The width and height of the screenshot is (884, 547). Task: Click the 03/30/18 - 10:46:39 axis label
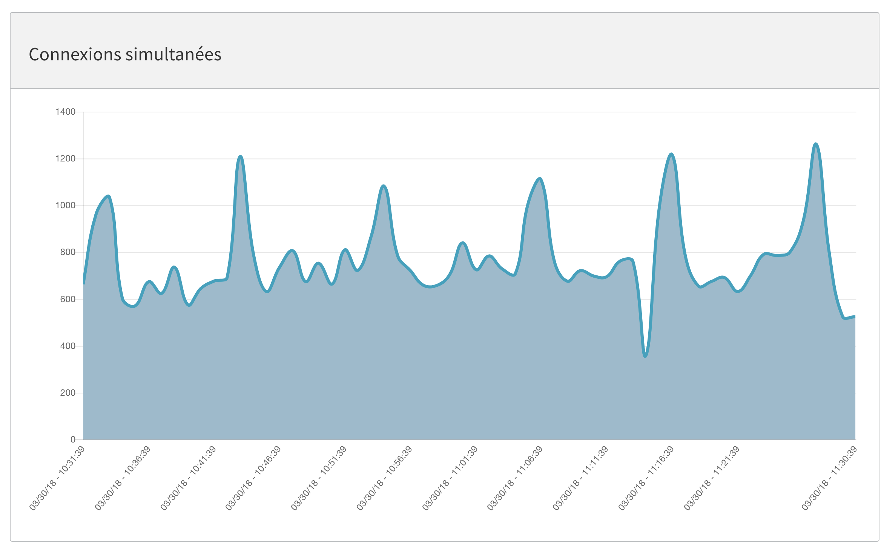point(253,478)
